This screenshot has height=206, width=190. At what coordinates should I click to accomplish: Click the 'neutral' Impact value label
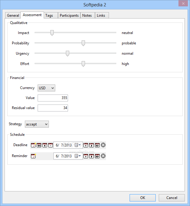click(x=127, y=33)
